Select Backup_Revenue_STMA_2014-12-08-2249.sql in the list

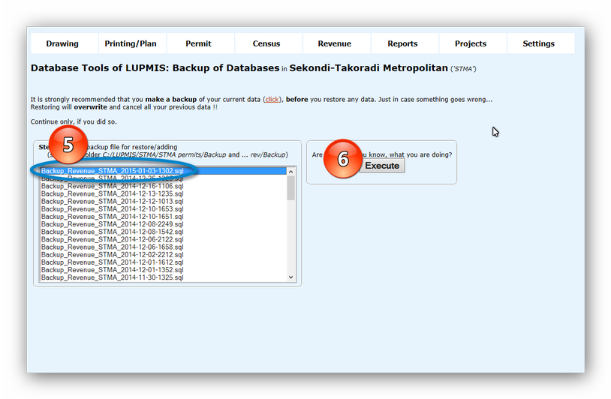point(164,224)
